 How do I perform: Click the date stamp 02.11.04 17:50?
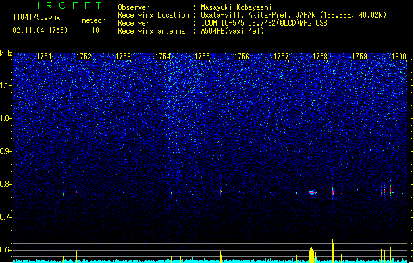pyautogui.click(x=40, y=30)
